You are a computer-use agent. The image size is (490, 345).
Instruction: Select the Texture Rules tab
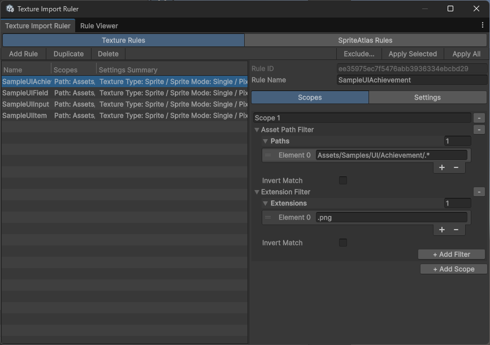[x=123, y=40]
